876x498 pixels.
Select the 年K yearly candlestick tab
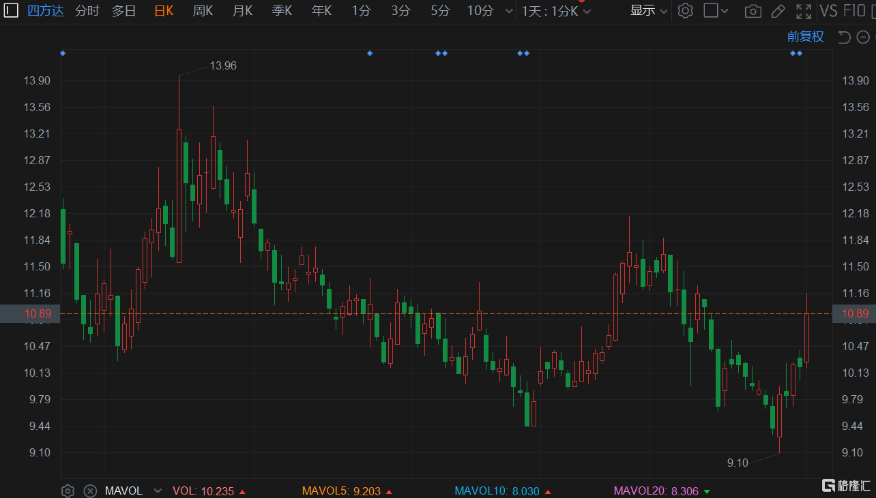pos(321,10)
